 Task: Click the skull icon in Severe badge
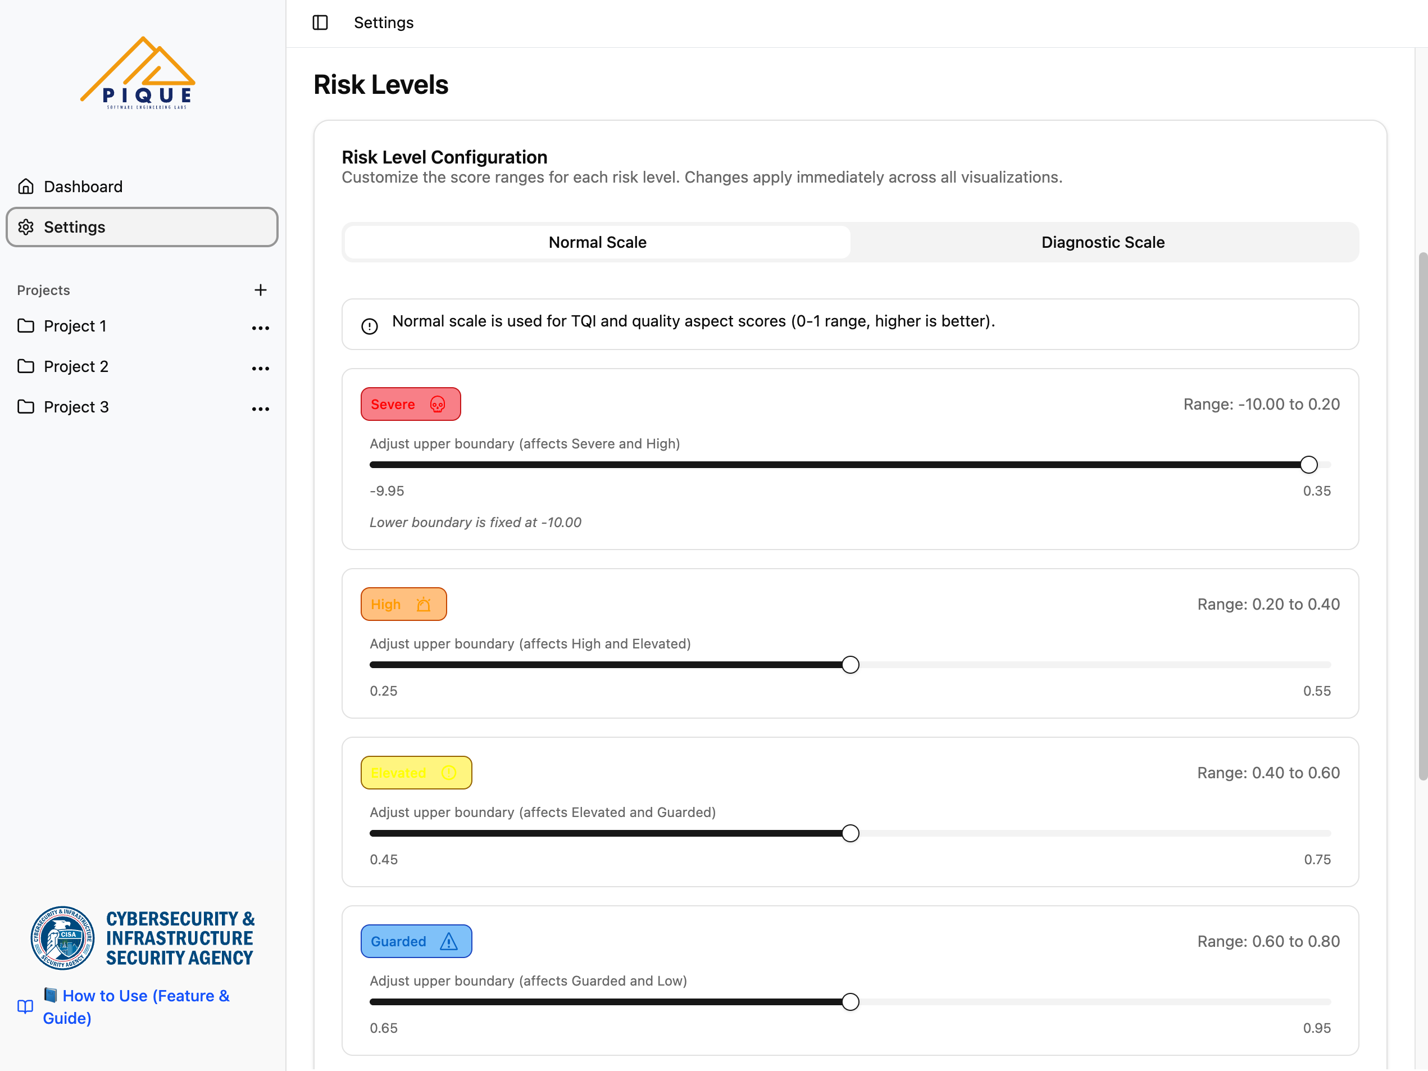tap(437, 405)
